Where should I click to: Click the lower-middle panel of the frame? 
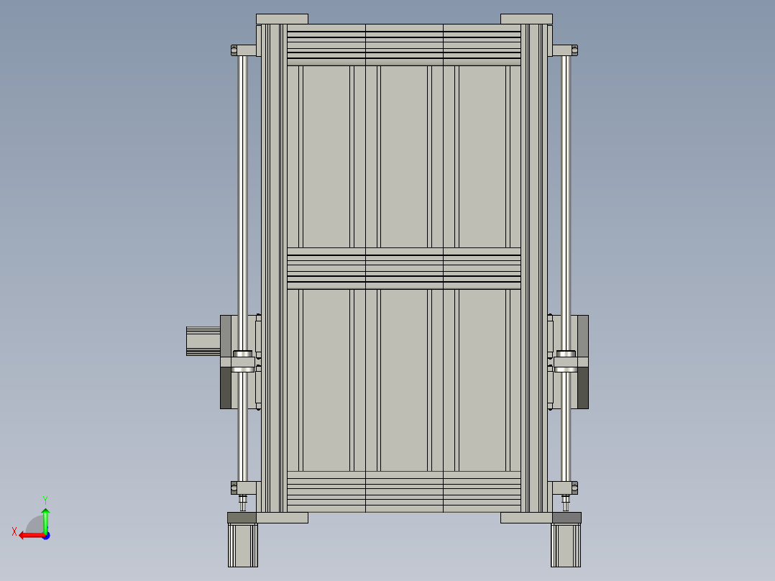[403, 380]
